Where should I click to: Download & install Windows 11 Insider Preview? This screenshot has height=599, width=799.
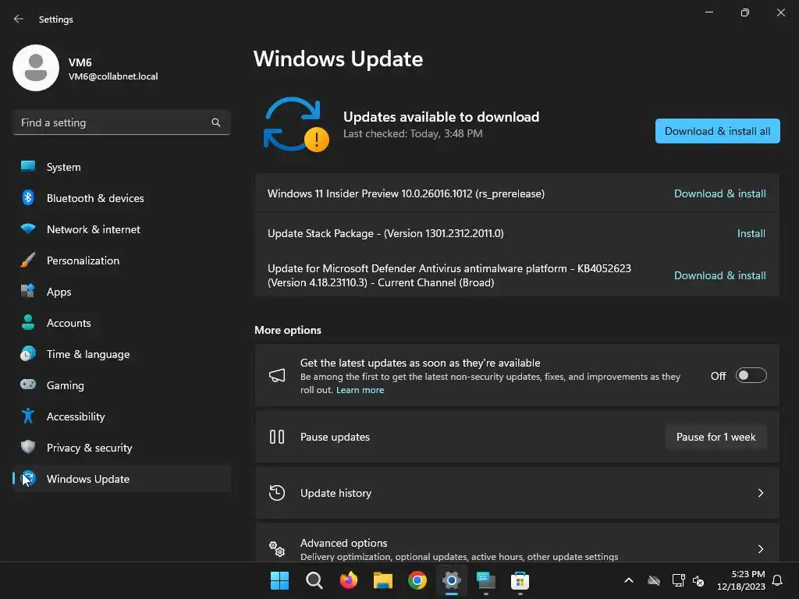point(720,193)
